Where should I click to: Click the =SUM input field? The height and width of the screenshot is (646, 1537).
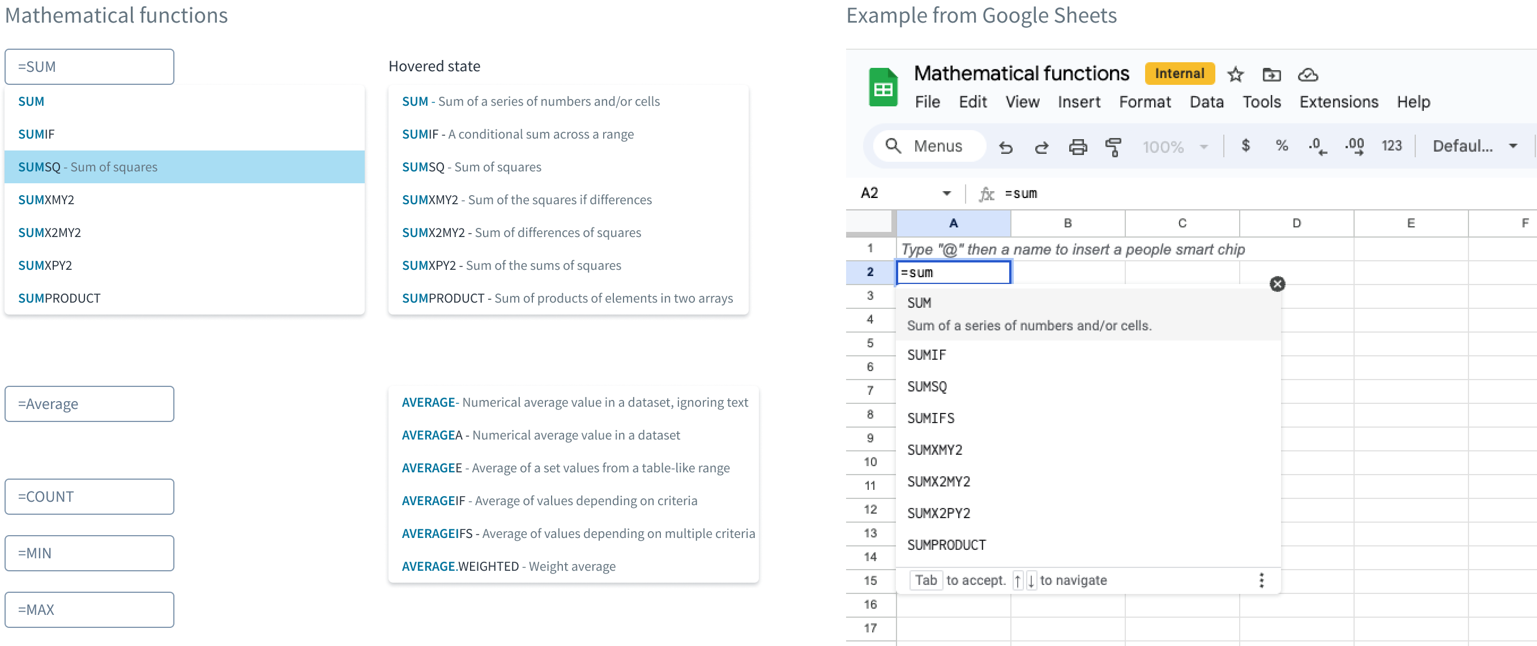[x=89, y=67]
